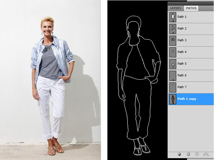The image size is (214, 160).
Task: Select the Path 2 label
Action: (182, 29)
